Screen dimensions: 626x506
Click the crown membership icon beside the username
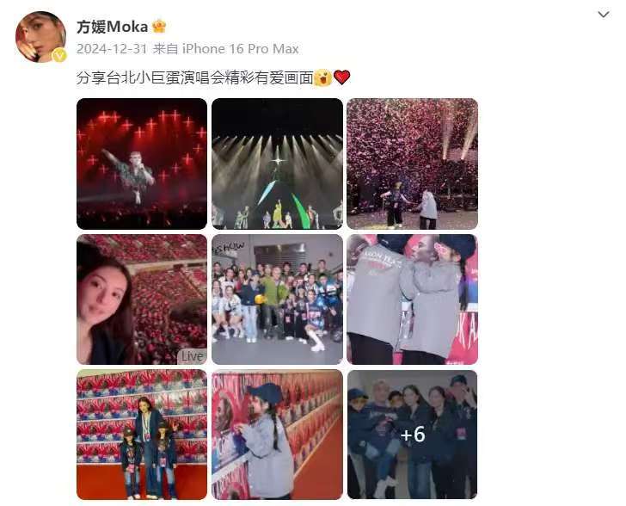159,27
